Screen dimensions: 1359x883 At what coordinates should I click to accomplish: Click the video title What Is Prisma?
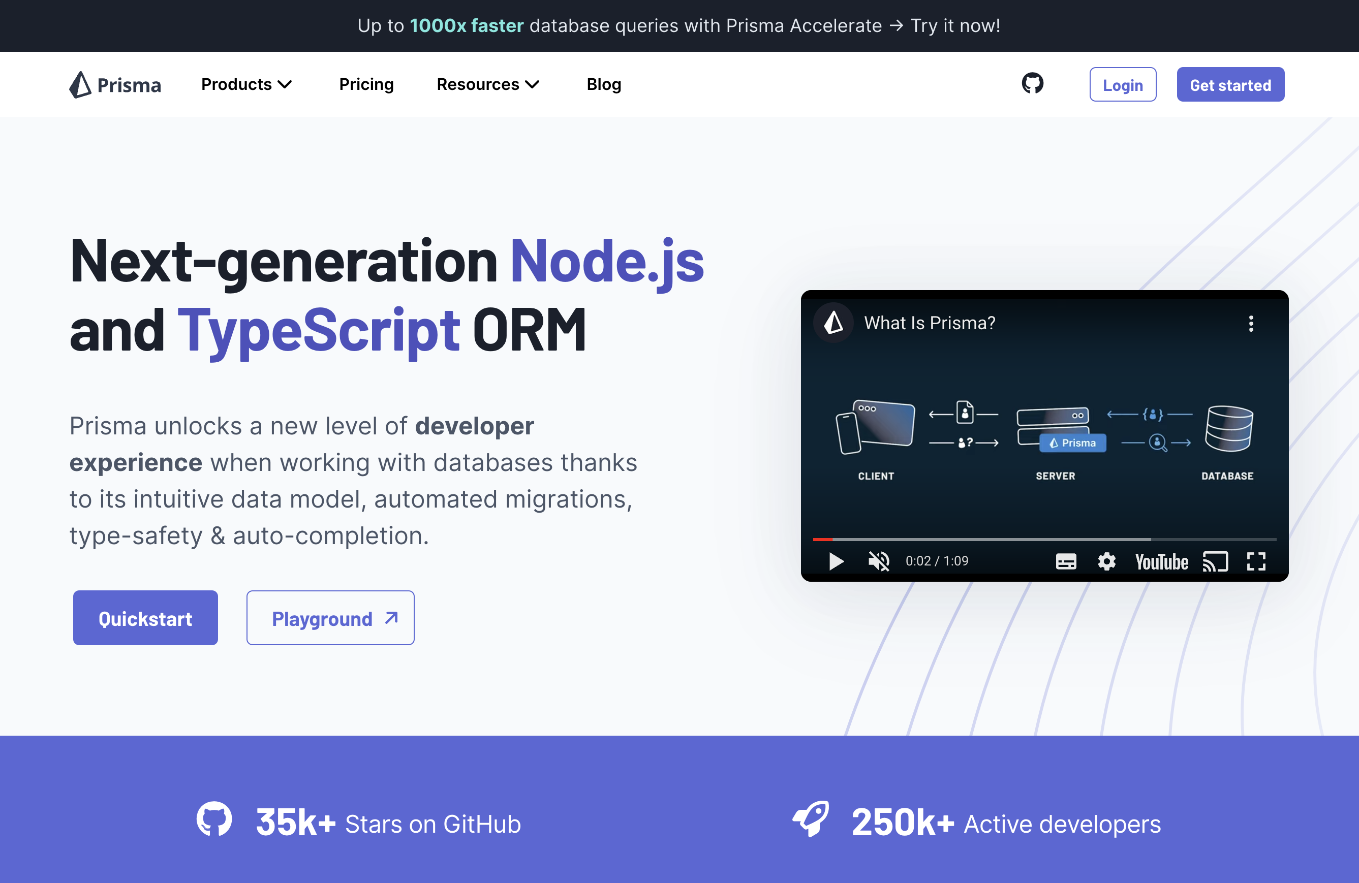[930, 323]
